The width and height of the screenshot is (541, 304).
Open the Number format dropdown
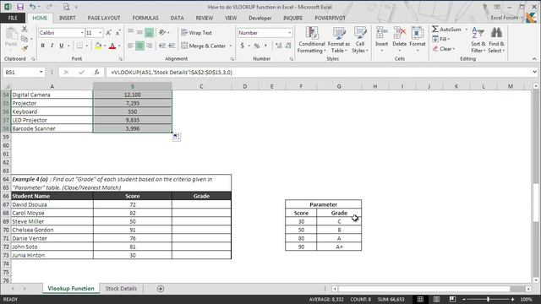[x=290, y=33]
